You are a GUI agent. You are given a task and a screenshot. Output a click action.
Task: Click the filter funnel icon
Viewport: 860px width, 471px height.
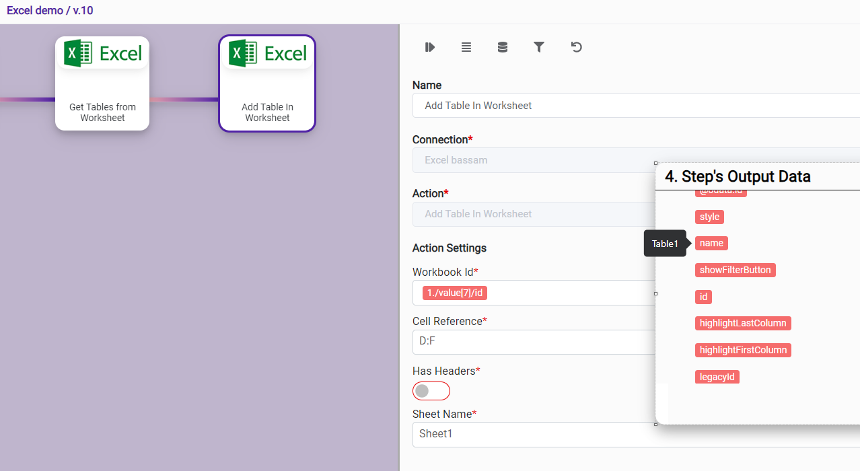539,47
